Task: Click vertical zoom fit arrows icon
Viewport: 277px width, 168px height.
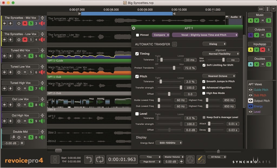Action: (268, 9)
